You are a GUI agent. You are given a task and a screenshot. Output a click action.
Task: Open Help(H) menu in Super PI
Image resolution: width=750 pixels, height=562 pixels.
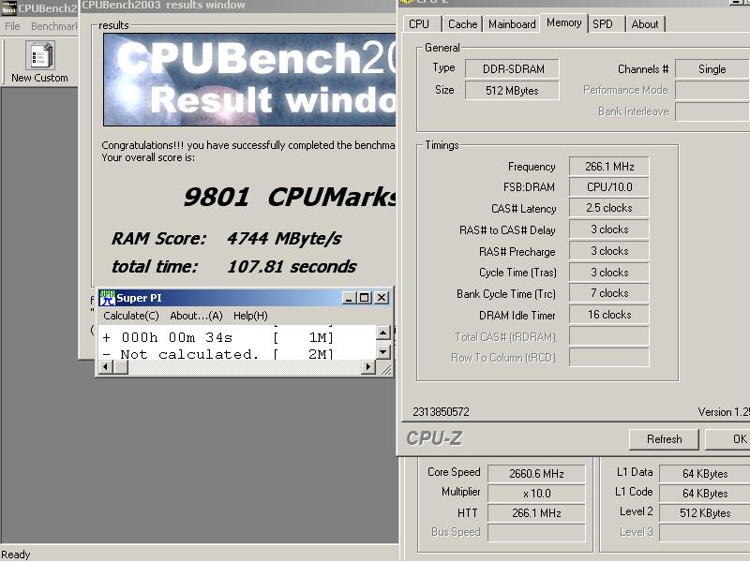(250, 316)
